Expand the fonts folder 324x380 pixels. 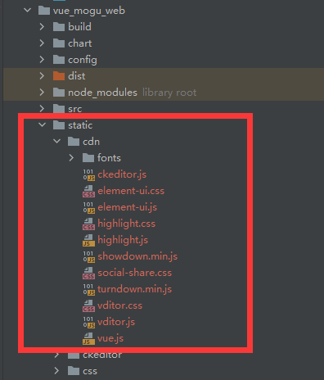tap(71, 158)
